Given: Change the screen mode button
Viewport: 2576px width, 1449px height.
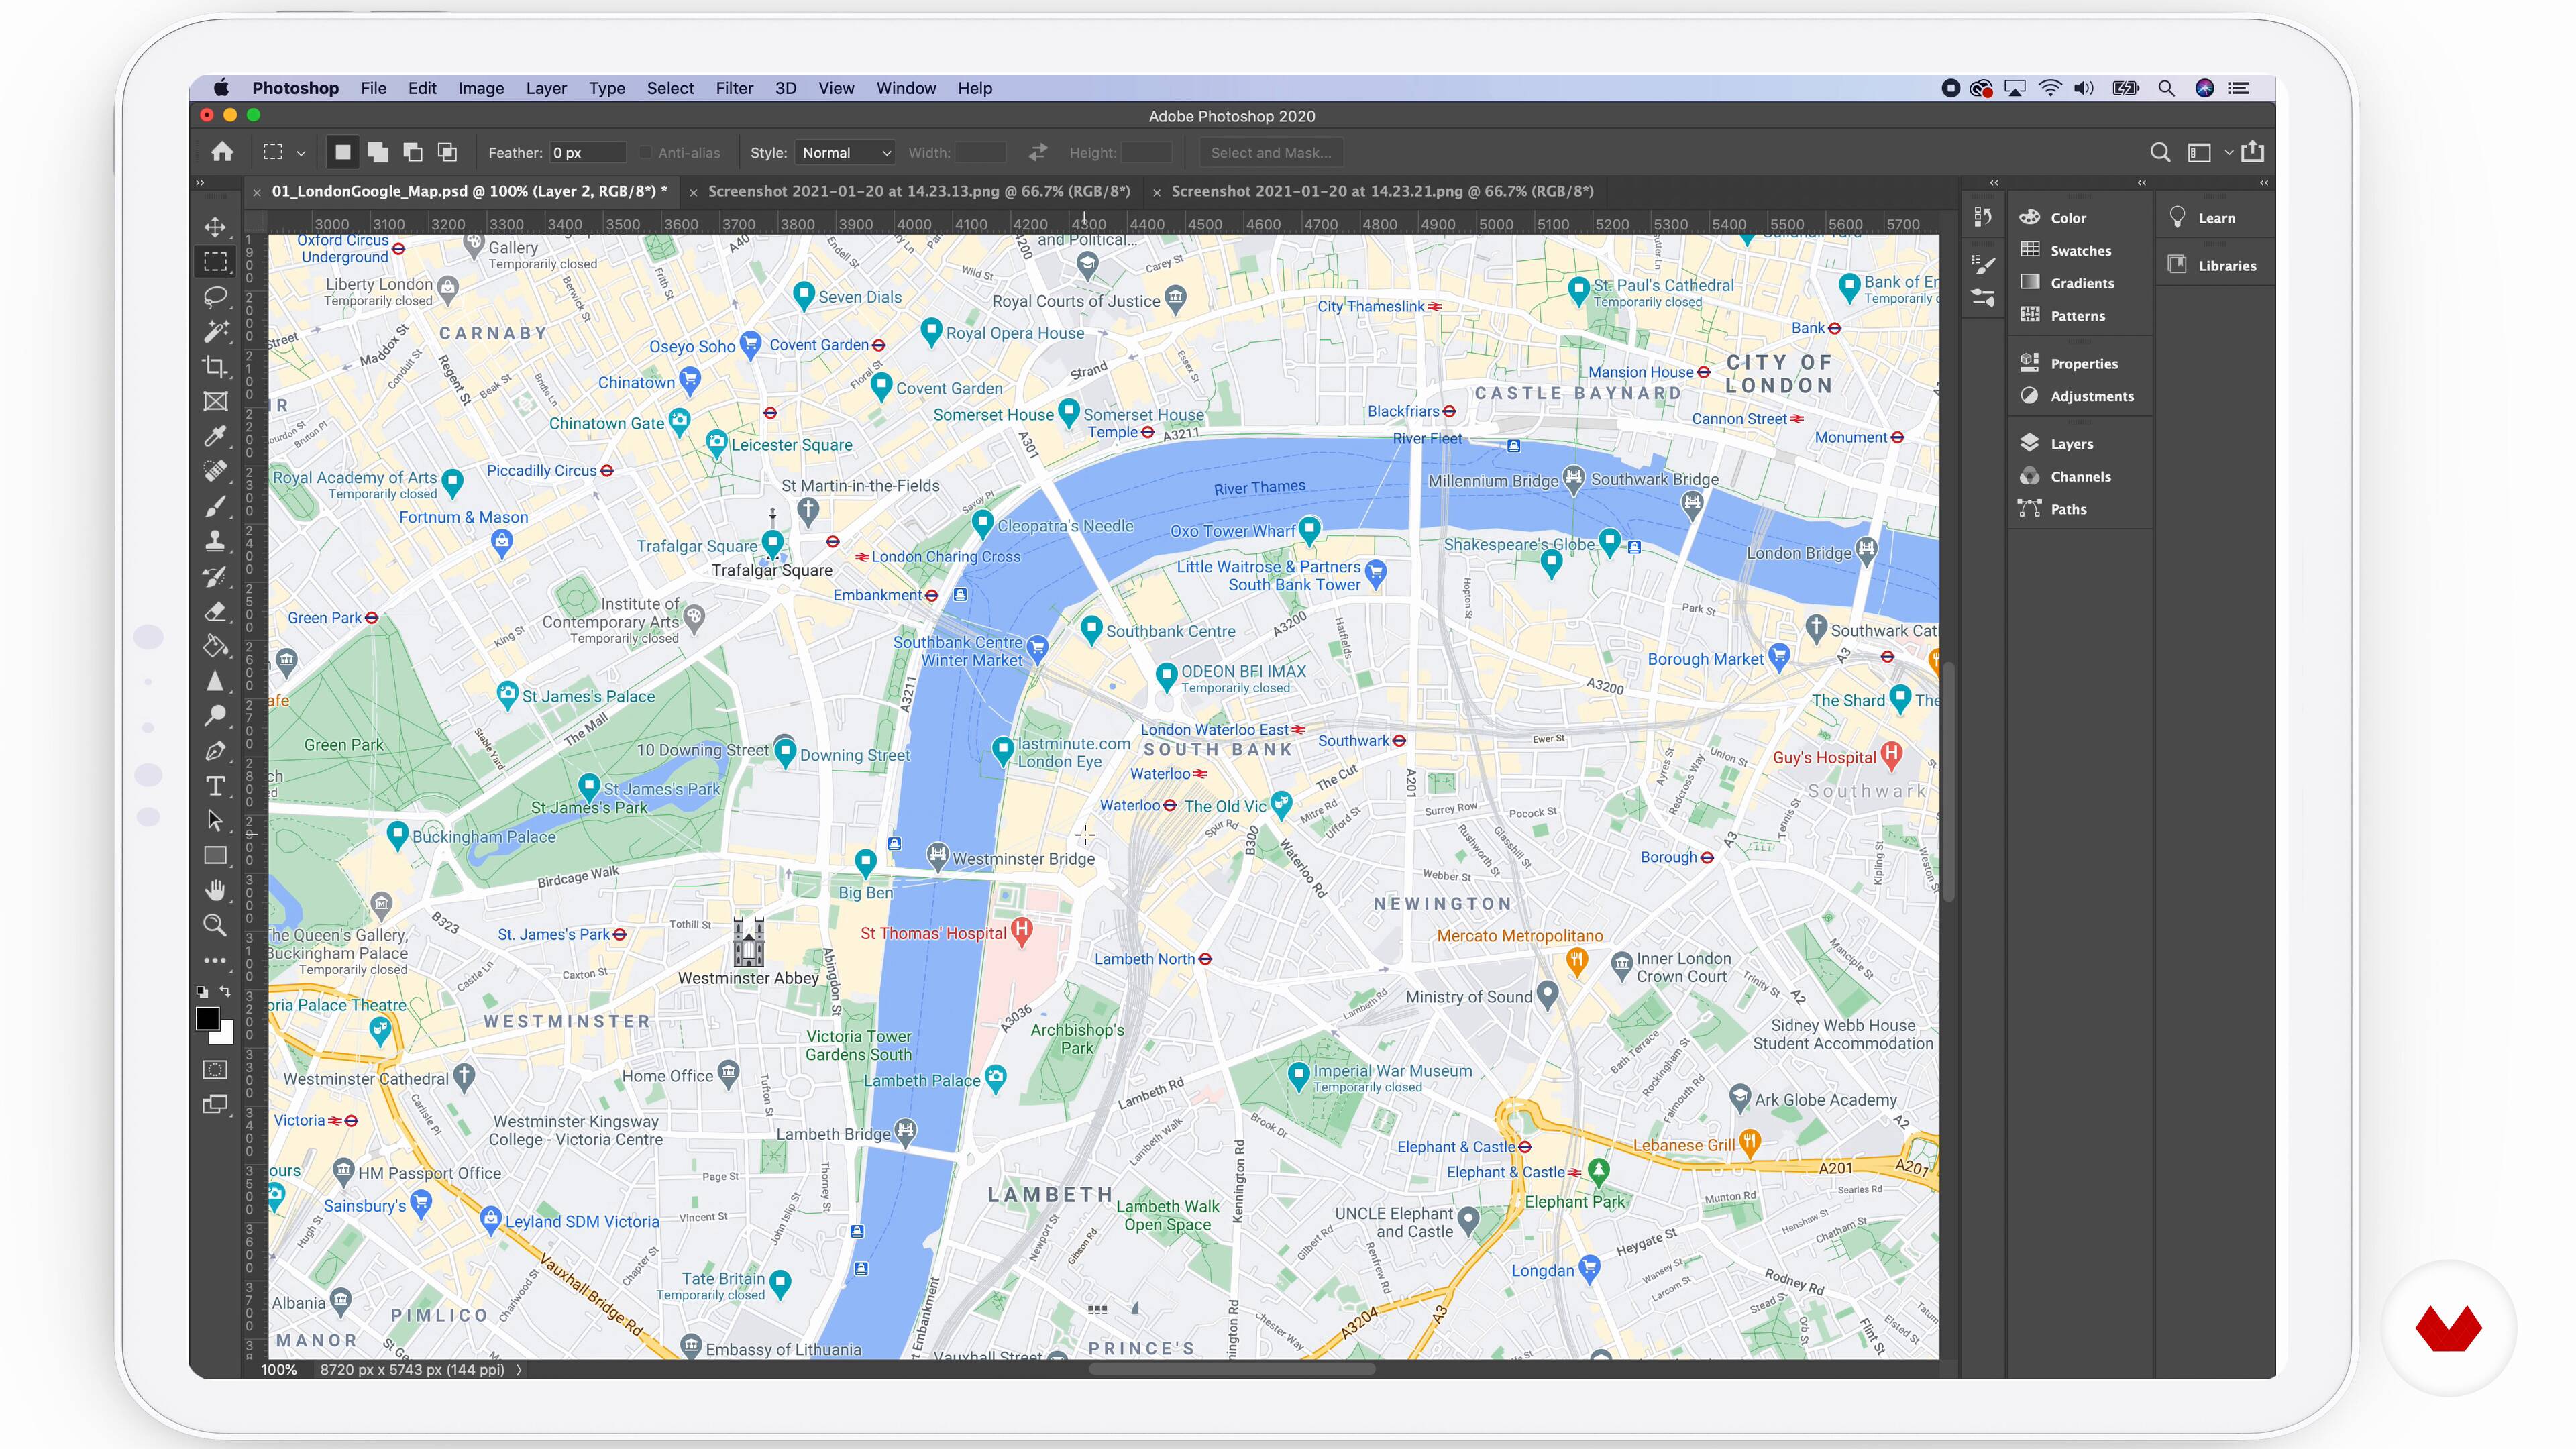Looking at the screenshot, I should point(215,1105).
